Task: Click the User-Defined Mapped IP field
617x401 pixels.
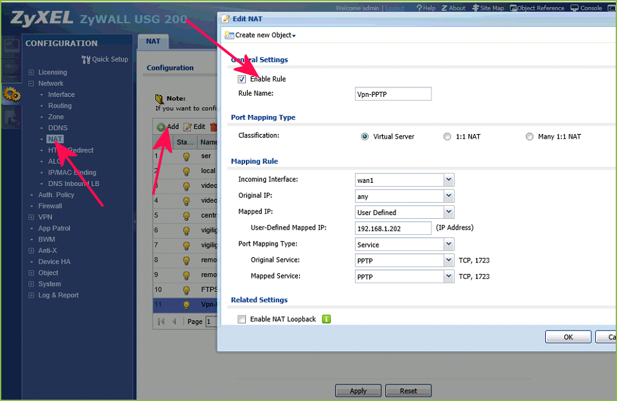Action: (393, 228)
